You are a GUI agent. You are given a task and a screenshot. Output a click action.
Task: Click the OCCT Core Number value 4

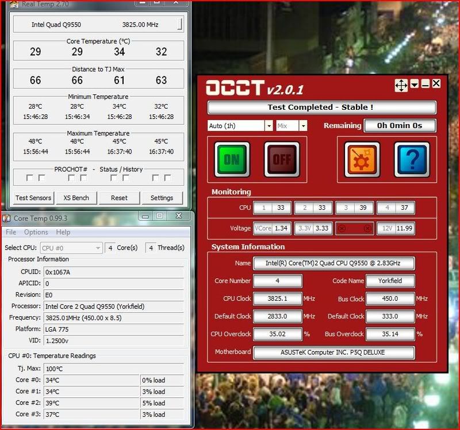[x=278, y=281]
